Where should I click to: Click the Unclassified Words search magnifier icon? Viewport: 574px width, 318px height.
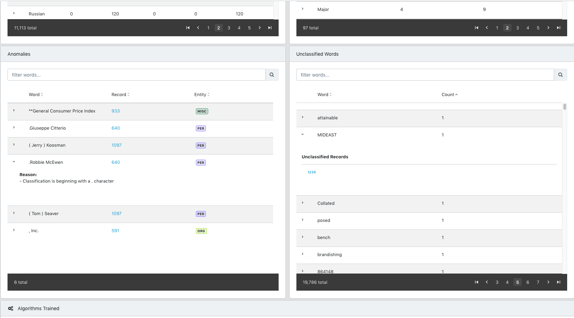coord(560,75)
